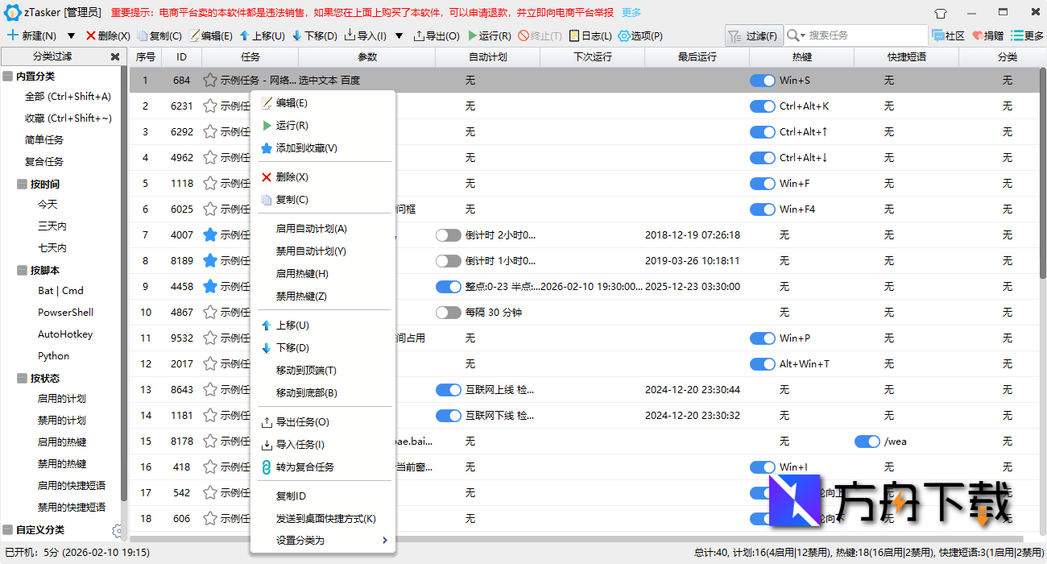The width and height of the screenshot is (1047, 564).
Task: Click the skin shirt icon in title bar
Action: pyautogui.click(x=941, y=13)
